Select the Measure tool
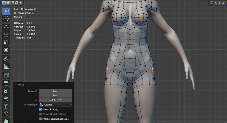Screen dimensions: 227x123 [6, 66]
